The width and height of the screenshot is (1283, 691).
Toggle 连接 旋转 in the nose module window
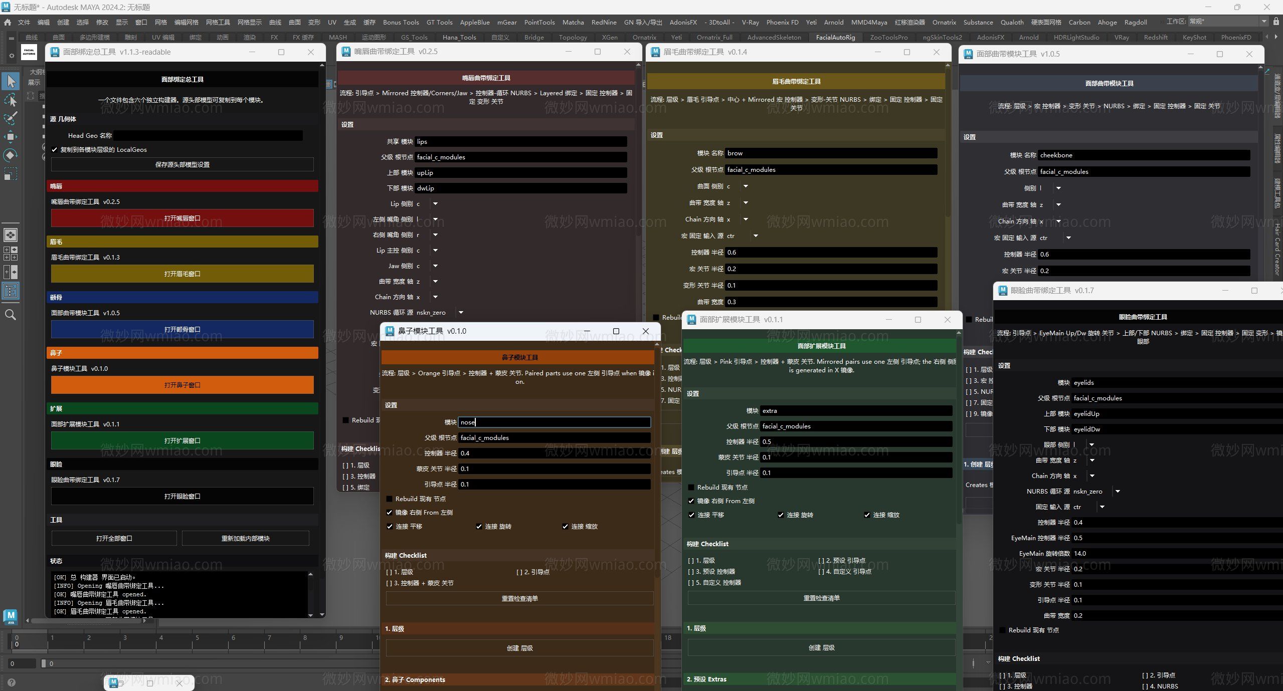point(479,526)
